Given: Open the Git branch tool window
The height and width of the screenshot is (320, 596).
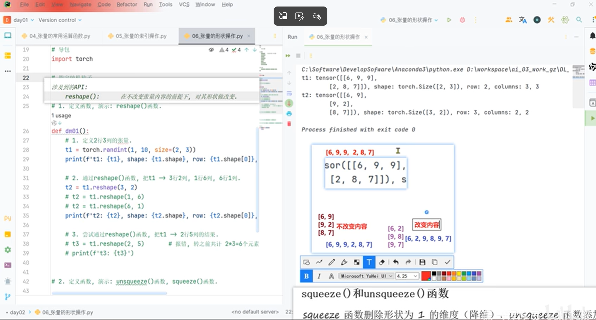Looking at the screenshot, I should pos(8,297).
